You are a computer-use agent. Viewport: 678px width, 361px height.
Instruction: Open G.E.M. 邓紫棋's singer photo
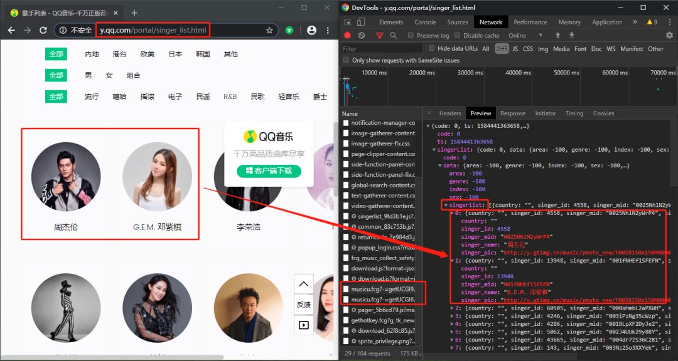click(158, 177)
